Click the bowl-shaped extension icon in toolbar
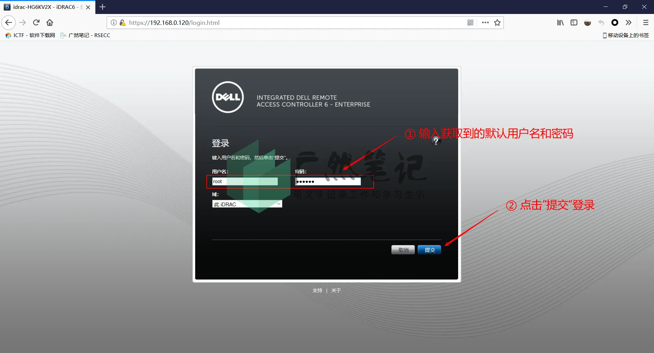 [x=588, y=23]
